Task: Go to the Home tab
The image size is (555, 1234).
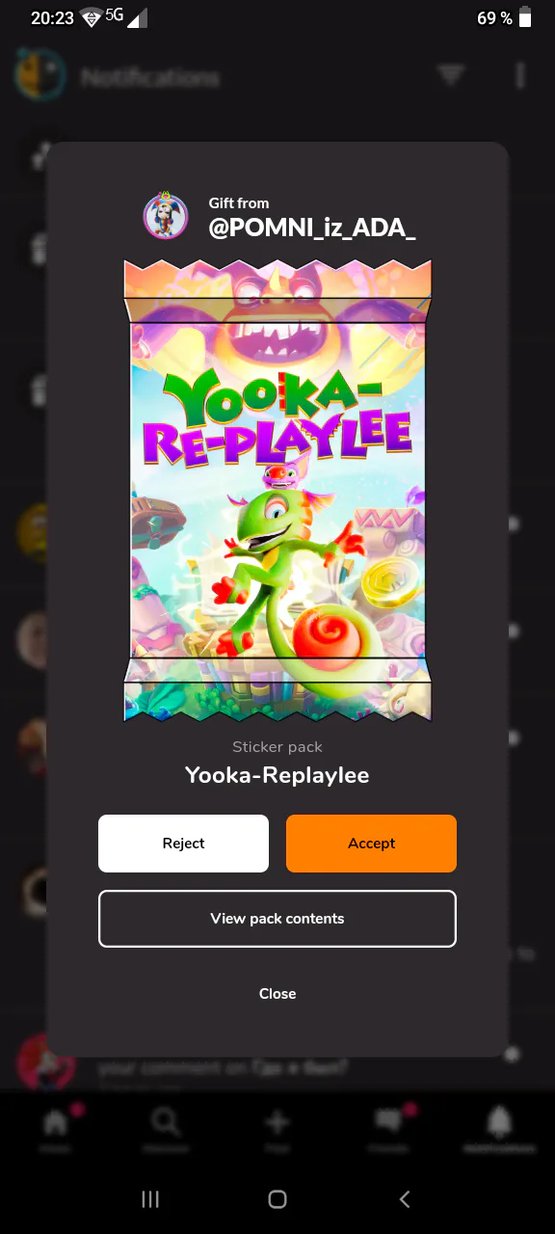Action: click(x=56, y=1125)
